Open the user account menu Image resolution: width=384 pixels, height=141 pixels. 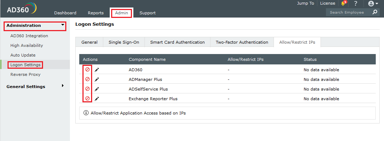click(373, 4)
